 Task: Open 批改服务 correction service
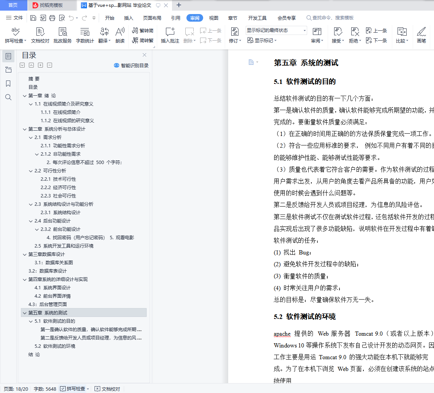coord(63,35)
